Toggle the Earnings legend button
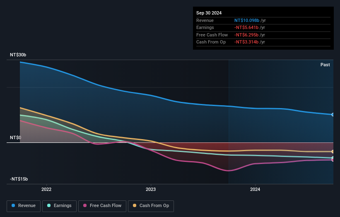This screenshot has width=340, height=217. click(x=59, y=206)
